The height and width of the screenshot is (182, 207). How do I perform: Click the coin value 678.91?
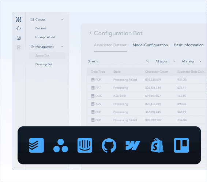coord(181,88)
